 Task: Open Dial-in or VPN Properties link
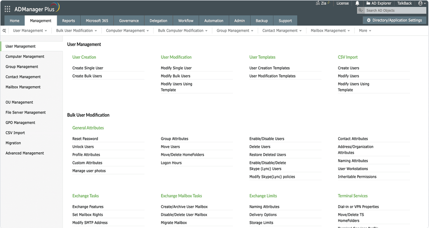358,207
